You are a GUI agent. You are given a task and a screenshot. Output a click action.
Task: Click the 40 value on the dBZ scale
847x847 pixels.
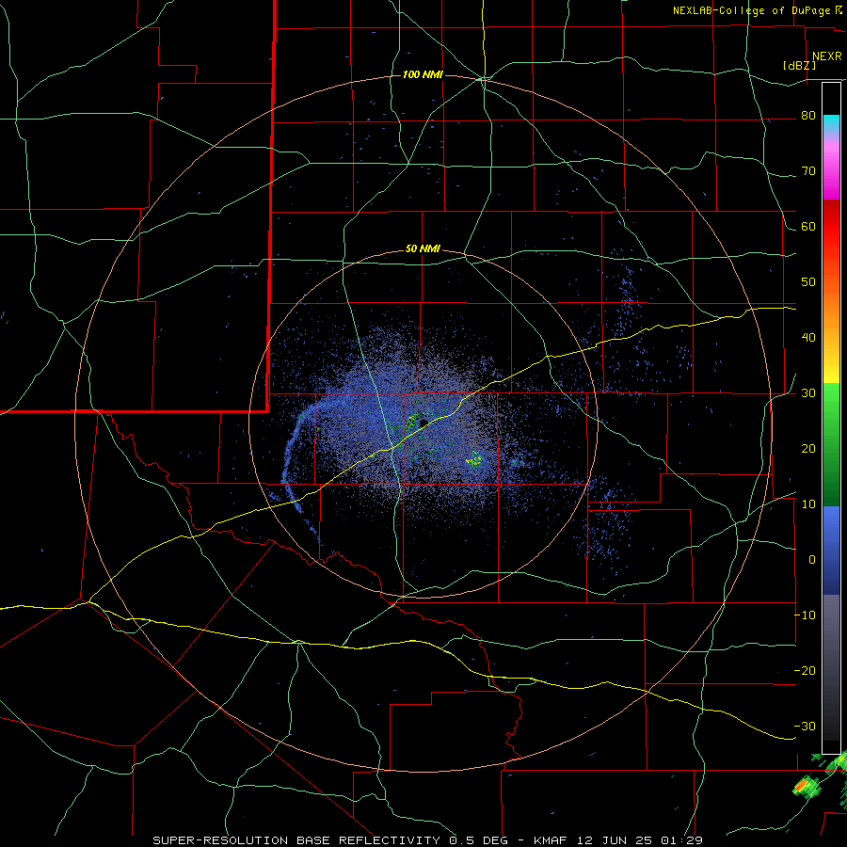click(808, 338)
